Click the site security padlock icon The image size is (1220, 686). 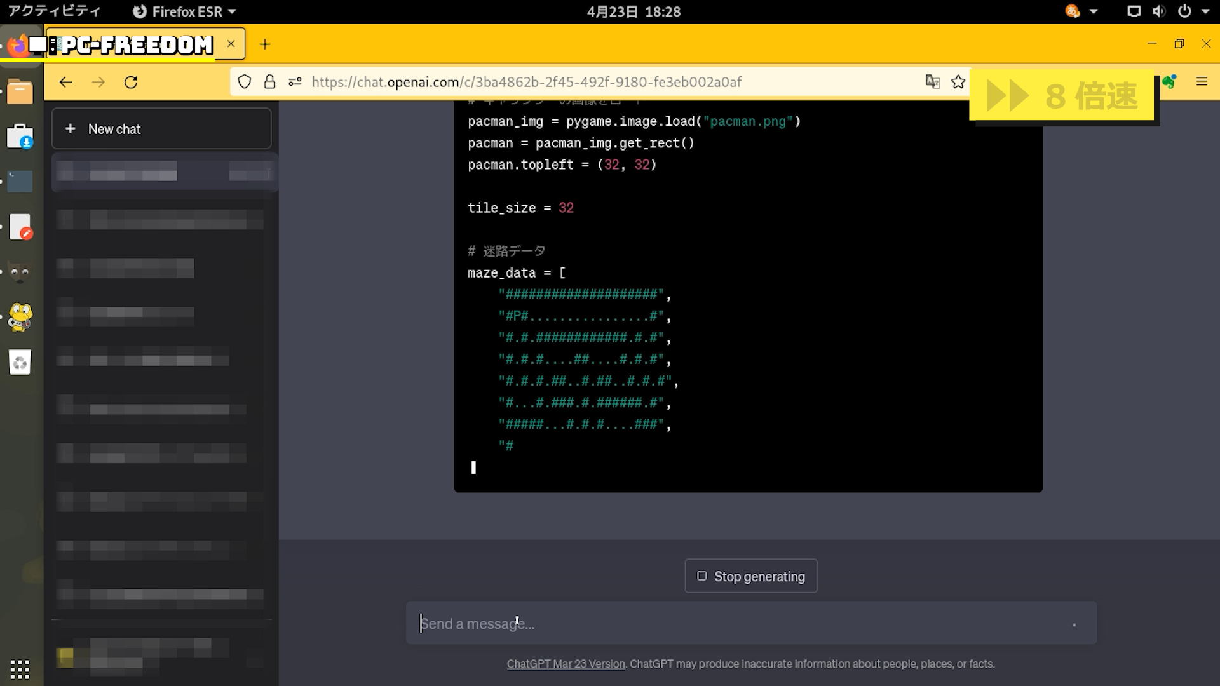(270, 82)
